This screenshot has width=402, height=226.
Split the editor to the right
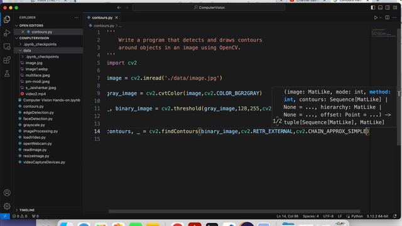pos(387,18)
